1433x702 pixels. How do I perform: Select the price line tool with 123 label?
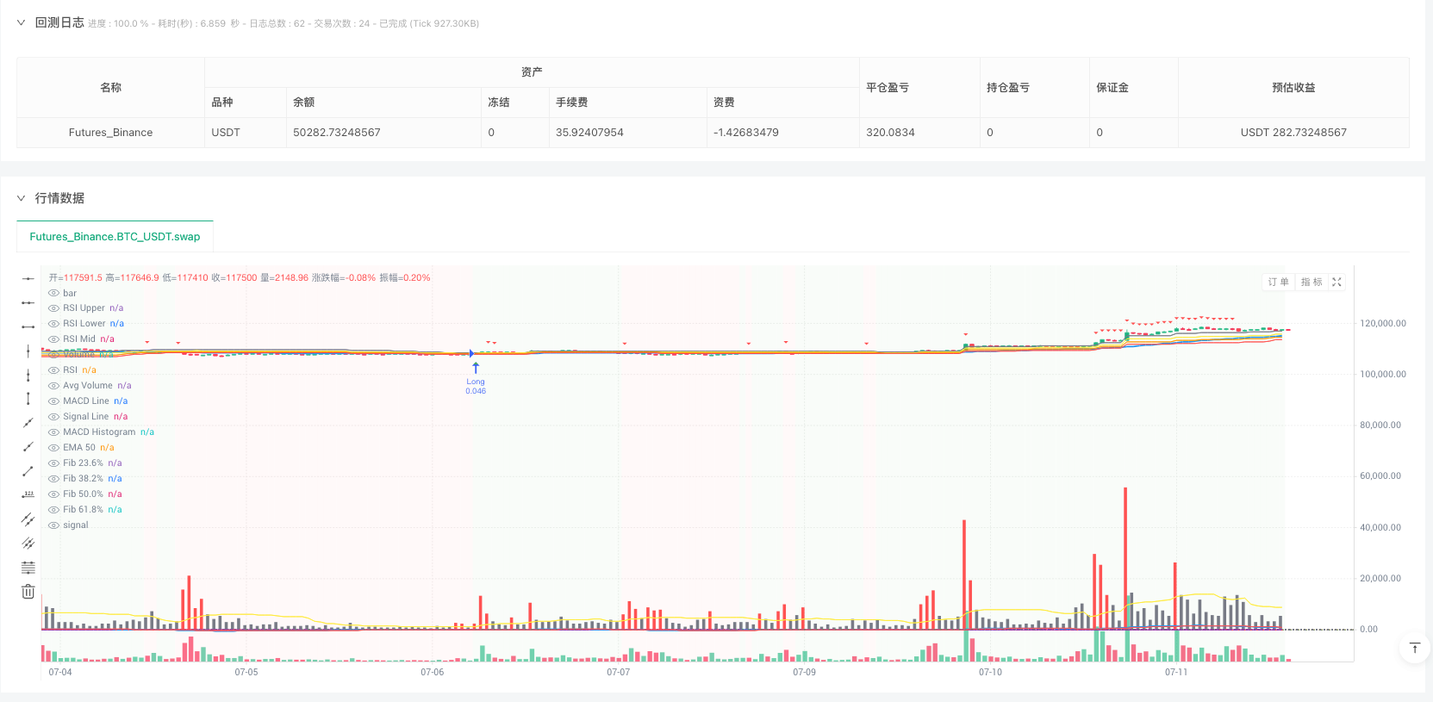28,494
